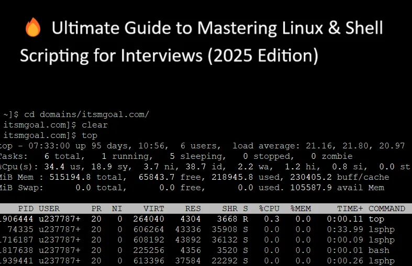Click the 'top' process name in COMMAND column
Screen dimensions: 412x266
[376, 219]
